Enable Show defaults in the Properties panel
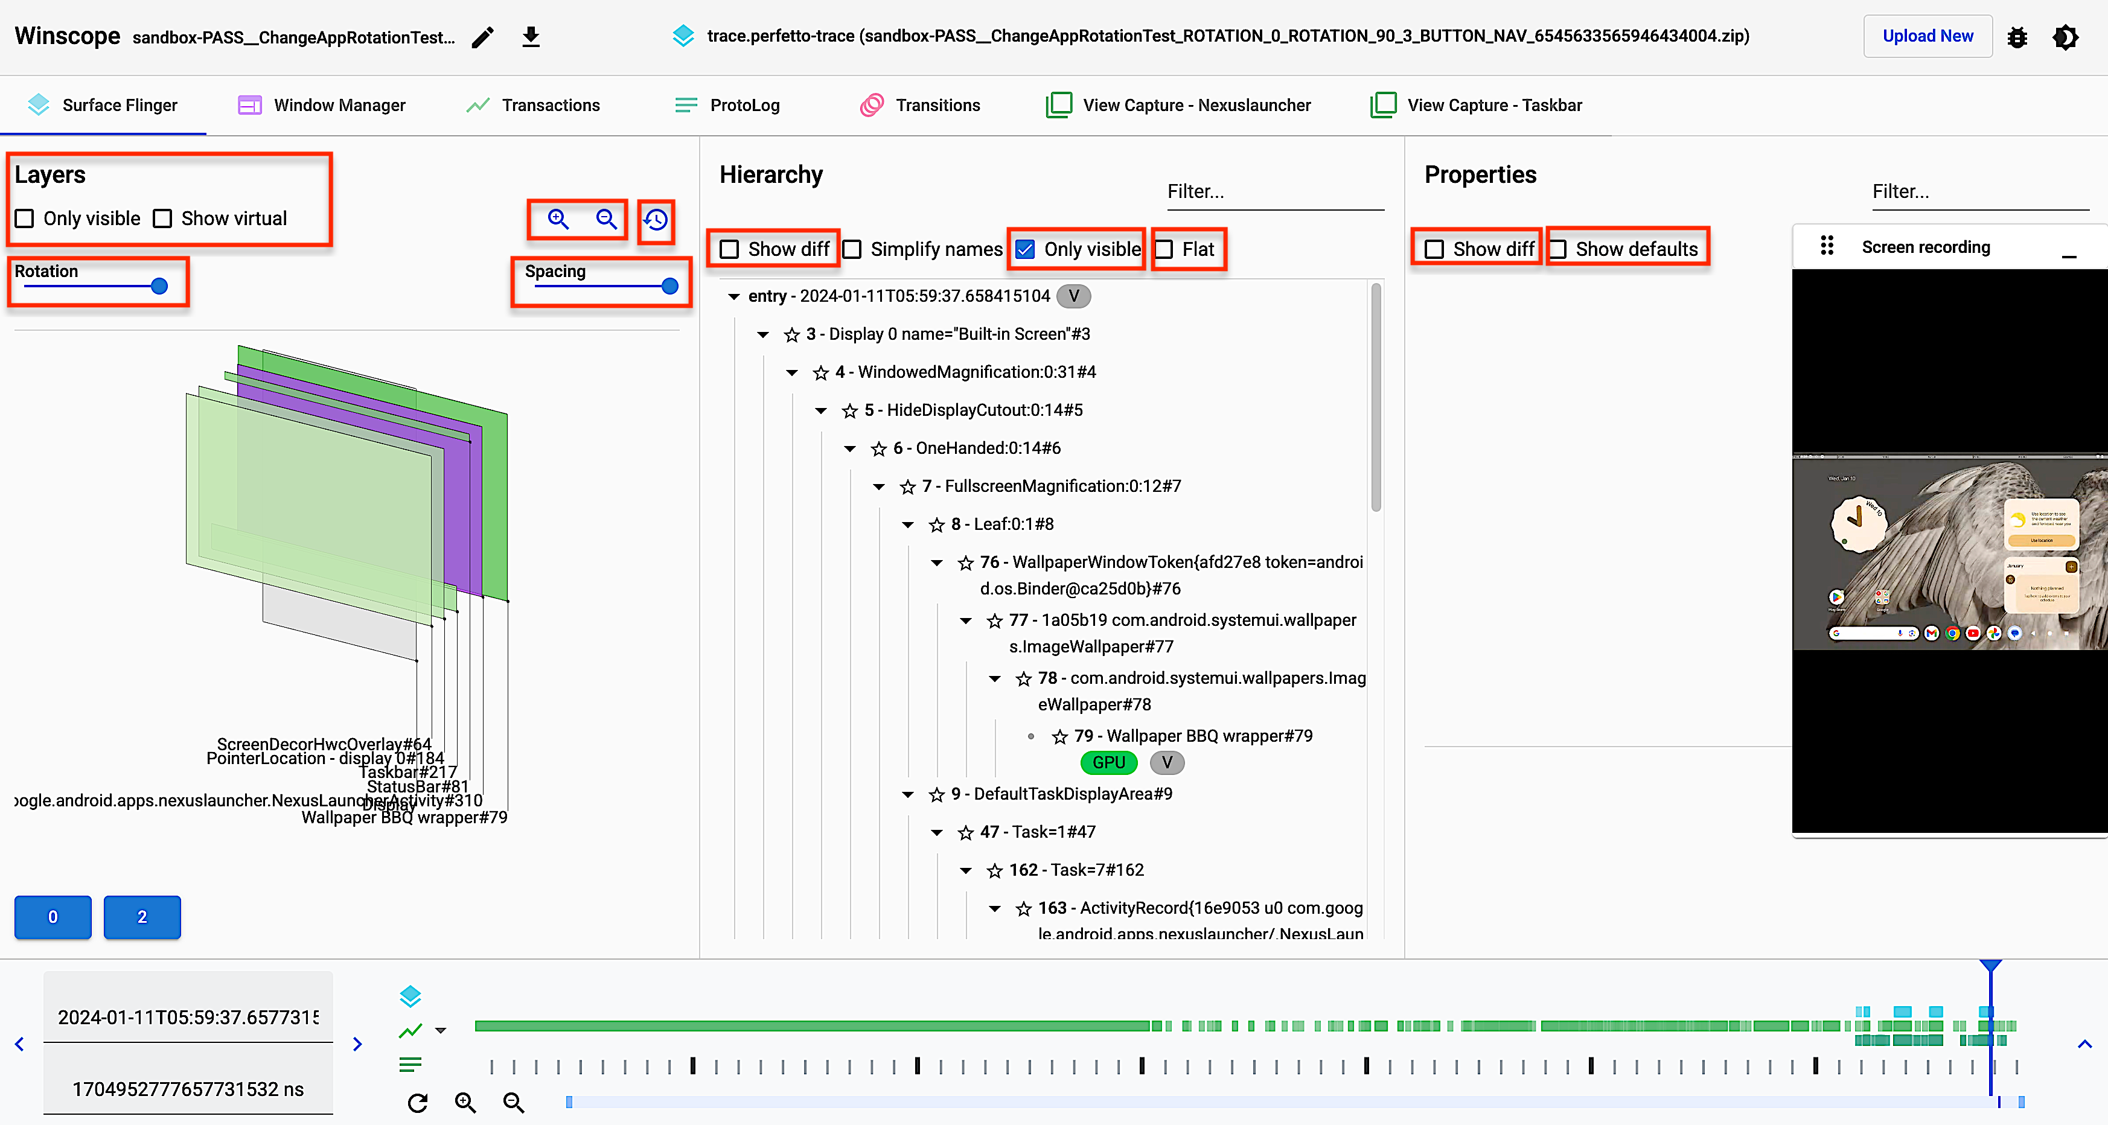Screen dimensions: 2108x1125 click(x=1558, y=248)
